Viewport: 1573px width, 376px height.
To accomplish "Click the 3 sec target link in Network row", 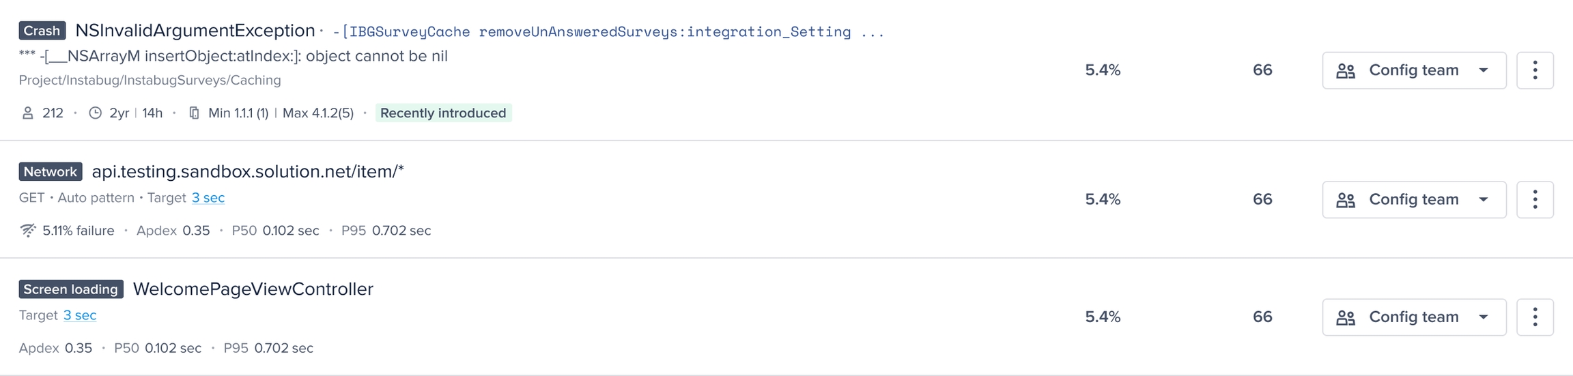I will tap(208, 198).
